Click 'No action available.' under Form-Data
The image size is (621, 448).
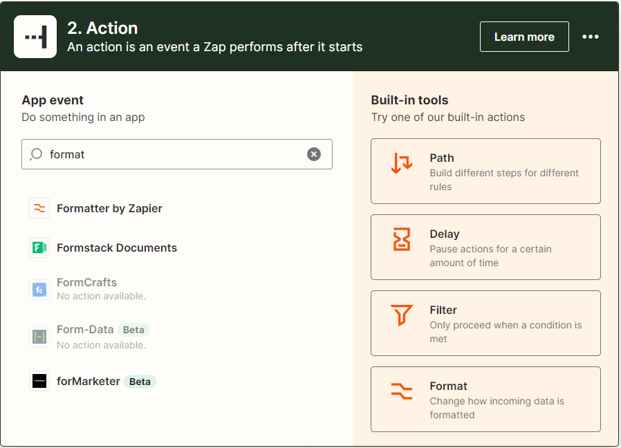101,345
